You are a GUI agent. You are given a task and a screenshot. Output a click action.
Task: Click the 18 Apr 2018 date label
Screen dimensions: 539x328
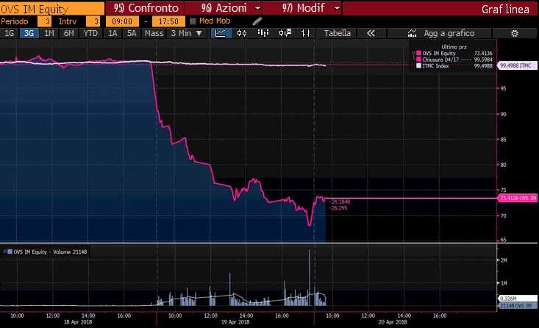click(78, 322)
